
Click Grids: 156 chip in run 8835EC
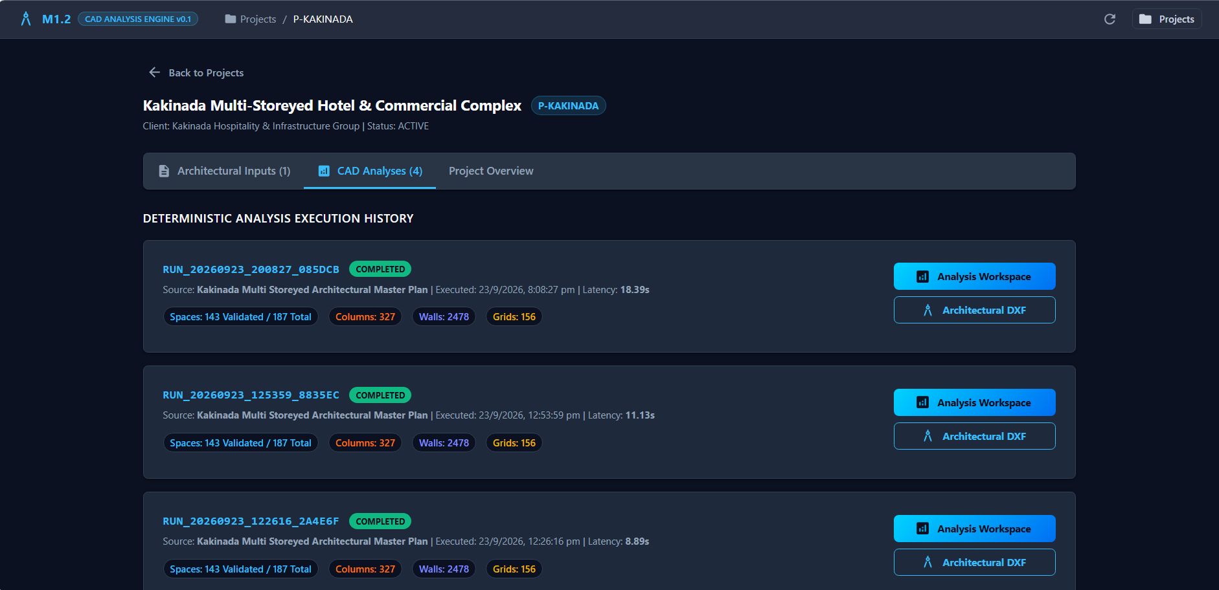[x=514, y=443]
